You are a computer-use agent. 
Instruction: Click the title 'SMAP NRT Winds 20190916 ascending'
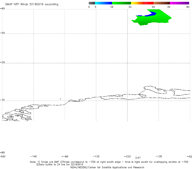coord(32,4)
